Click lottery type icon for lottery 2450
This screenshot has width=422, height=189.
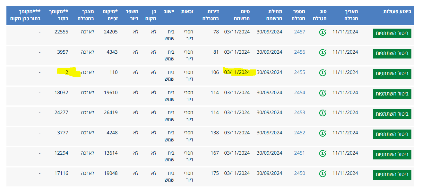[x=323, y=174]
